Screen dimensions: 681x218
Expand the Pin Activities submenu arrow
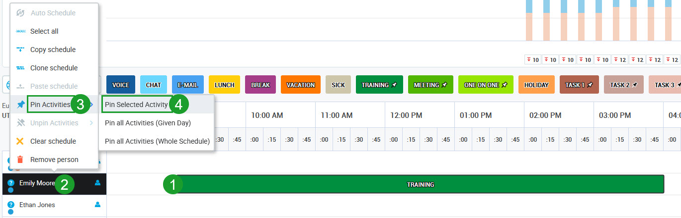92,105
